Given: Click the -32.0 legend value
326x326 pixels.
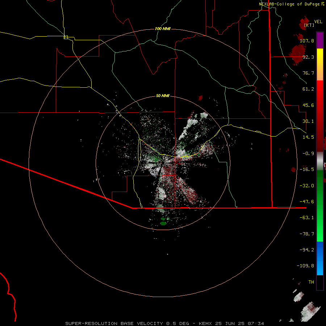Looking at the screenshot, I should point(307,186).
